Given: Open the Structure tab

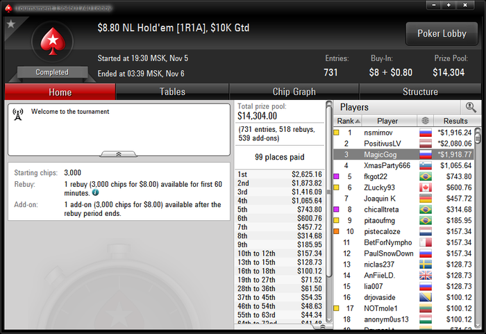Looking at the screenshot, I should coord(420,92).
